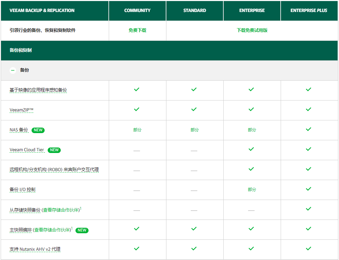Click the 从存储快照备份 feature label

pyautogui.click(x=25, y=210)
